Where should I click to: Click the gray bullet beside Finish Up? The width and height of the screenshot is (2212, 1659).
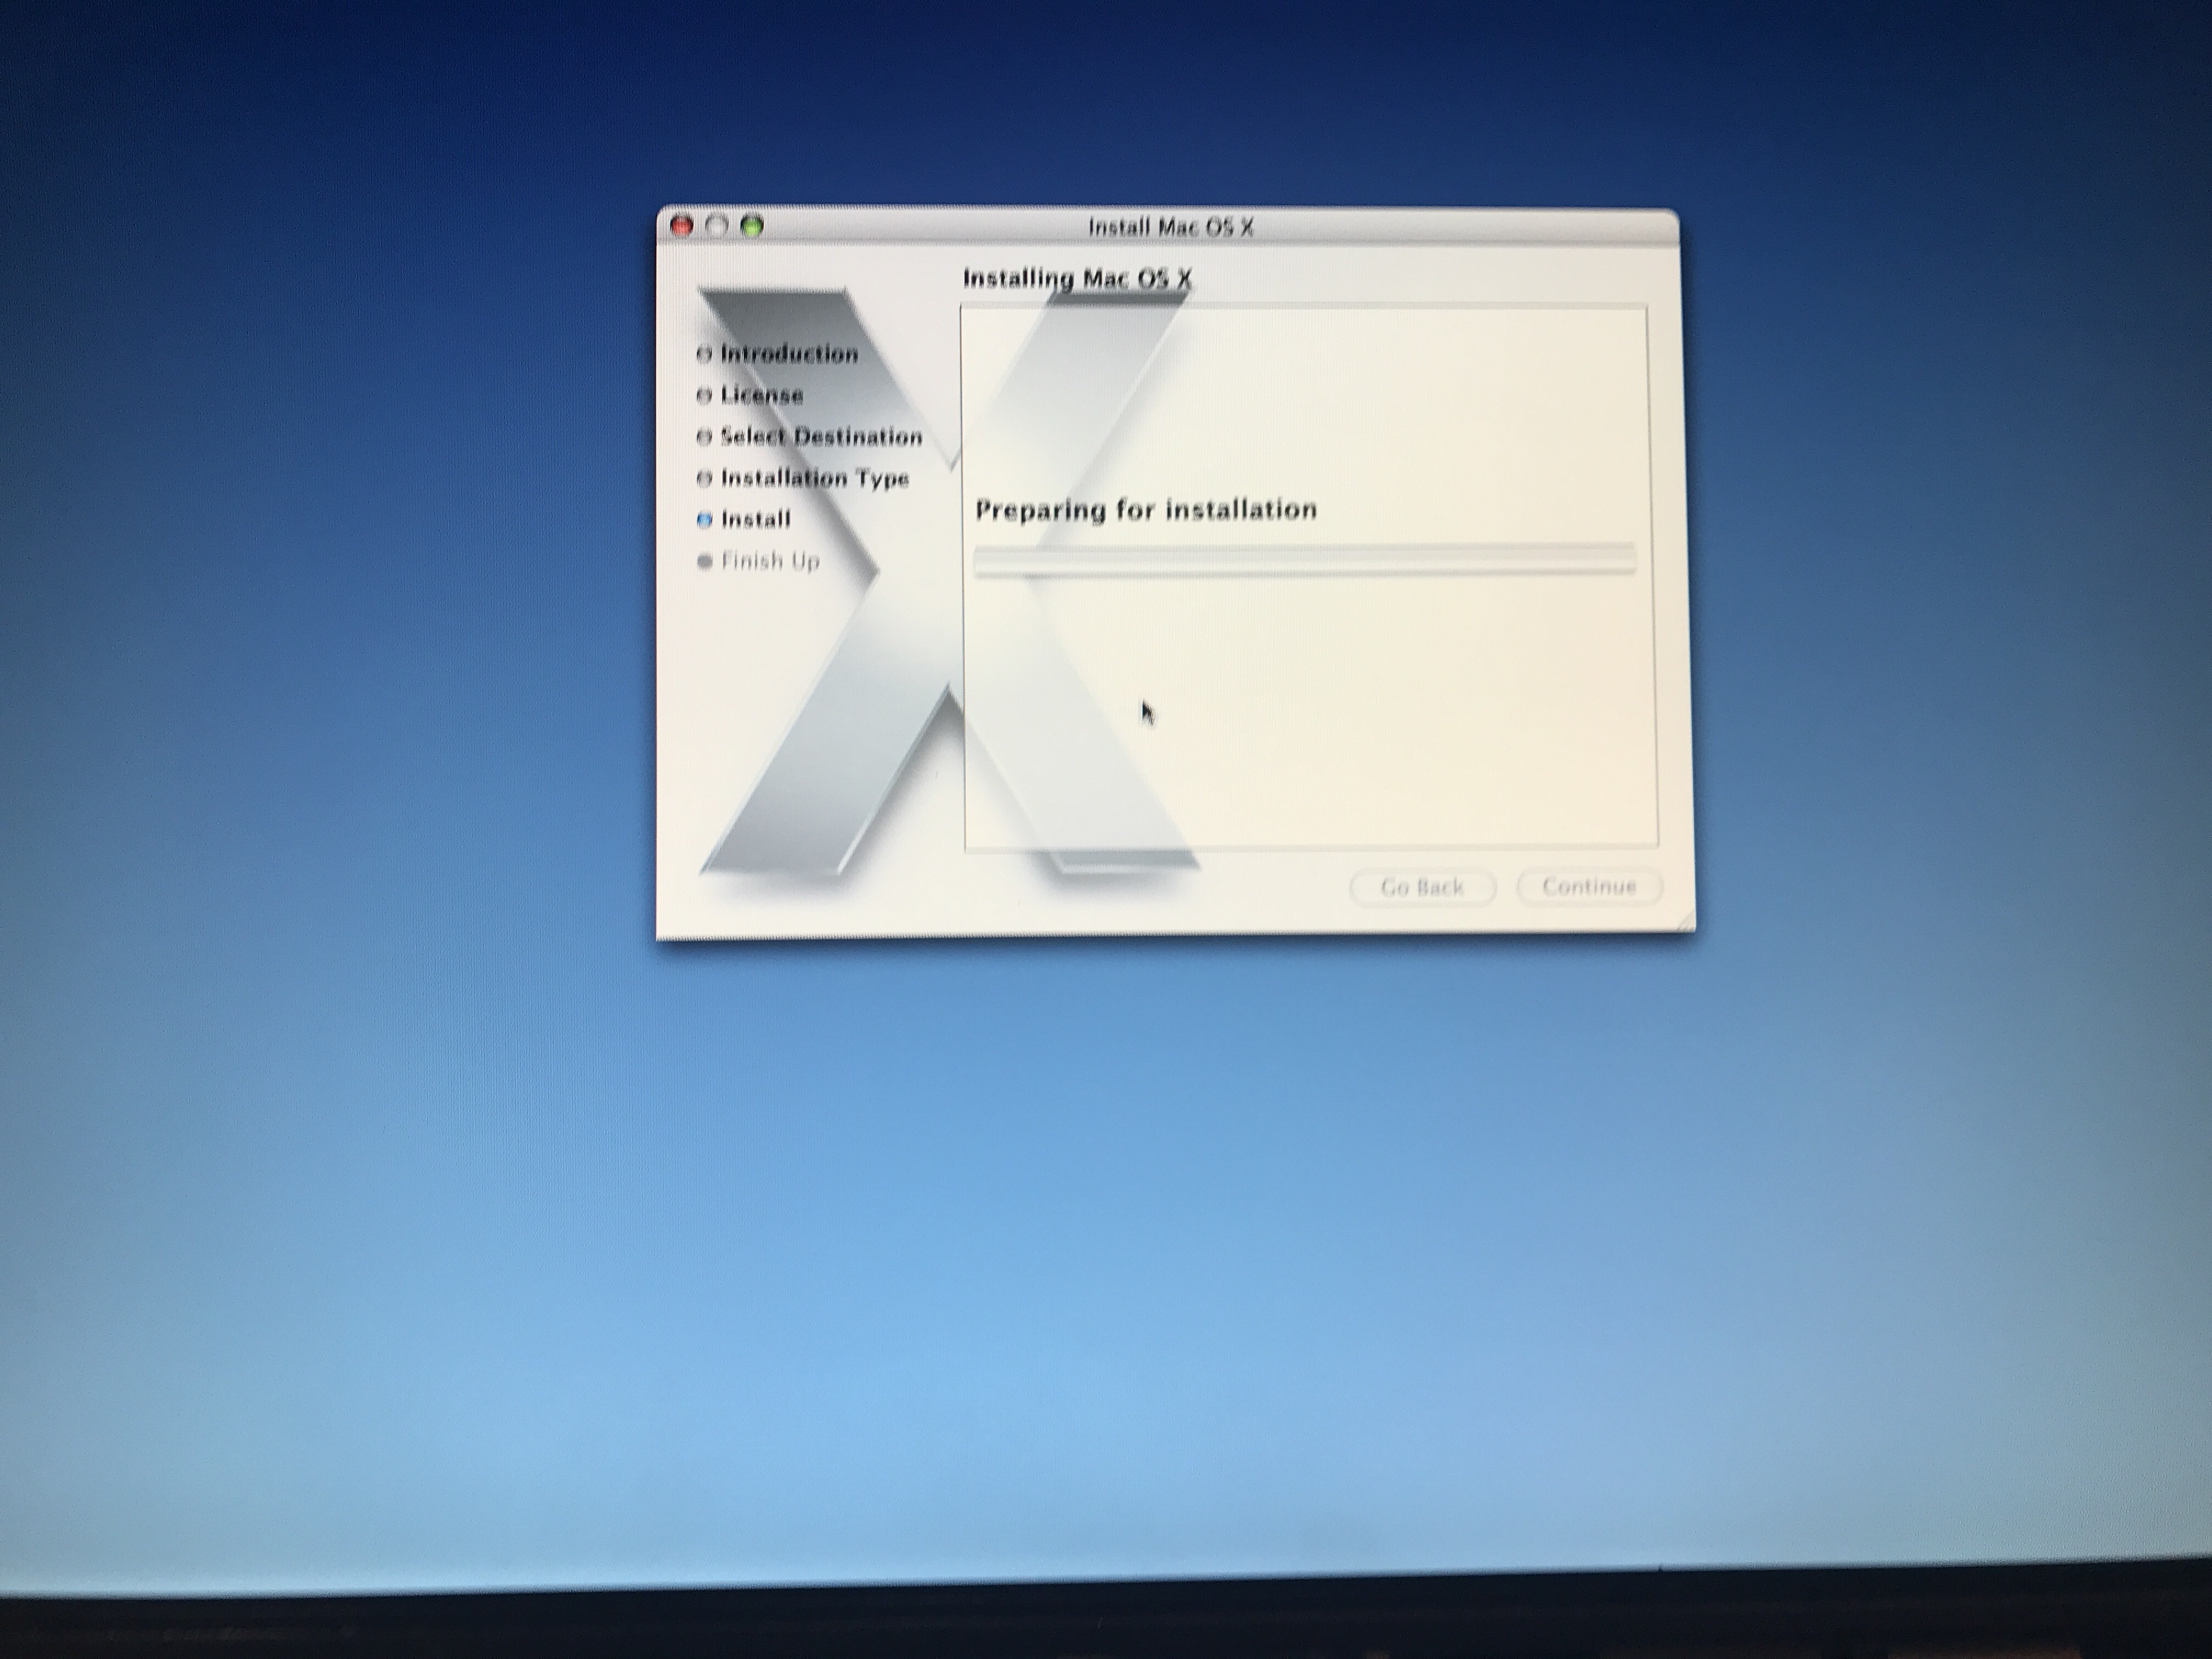pos(704,562)
